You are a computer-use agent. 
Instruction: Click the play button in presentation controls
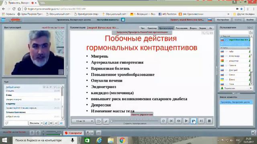click(186, 121)
